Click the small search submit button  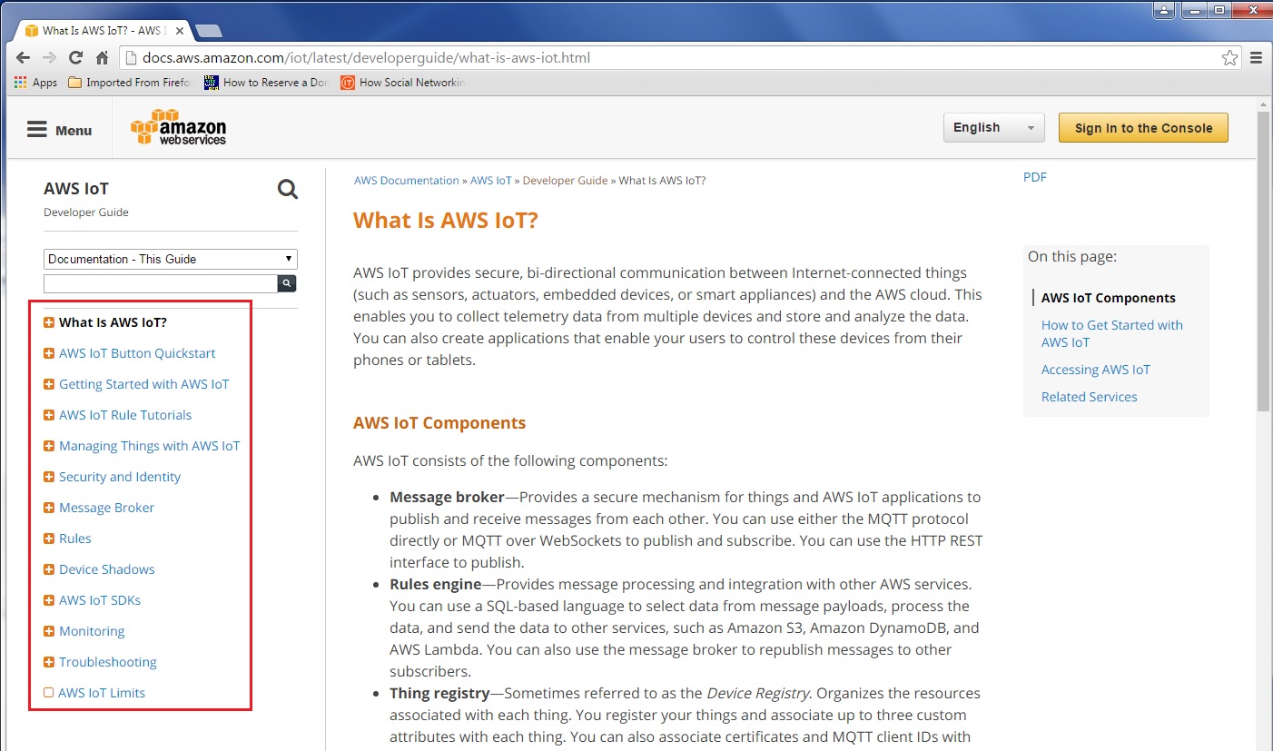[x=287, y=283]
